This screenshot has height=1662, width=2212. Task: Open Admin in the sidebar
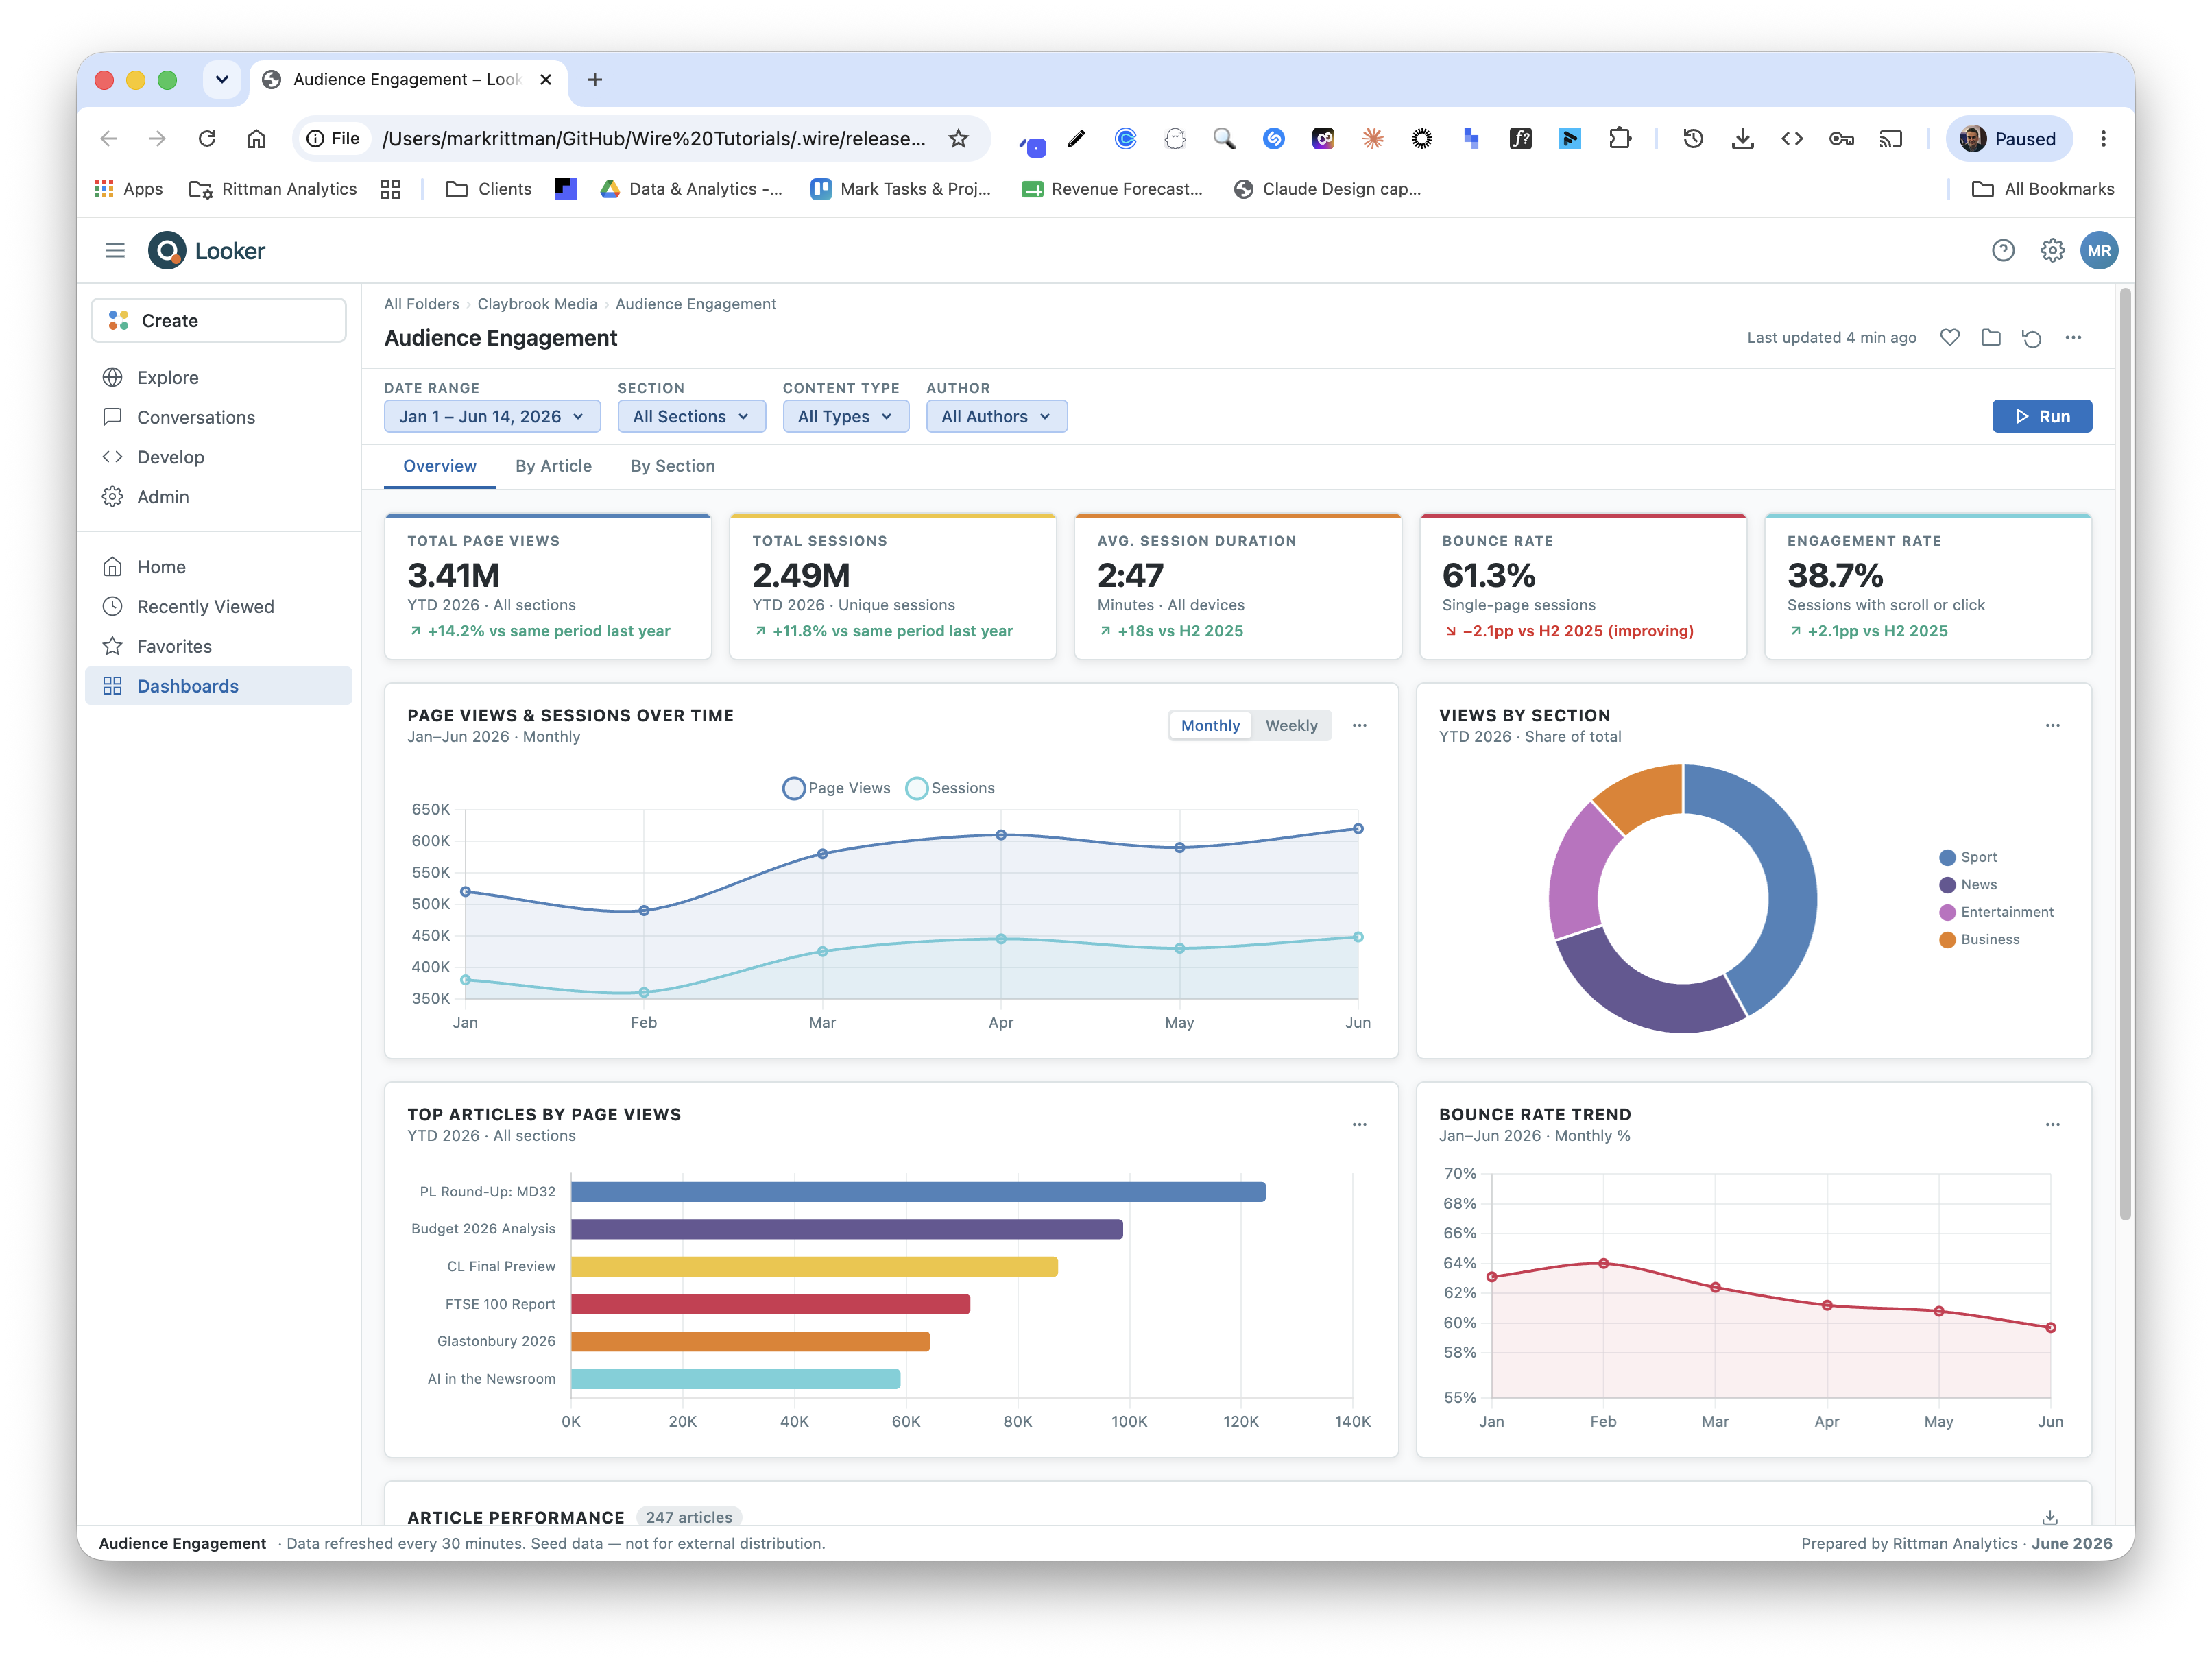pos(219,497)
